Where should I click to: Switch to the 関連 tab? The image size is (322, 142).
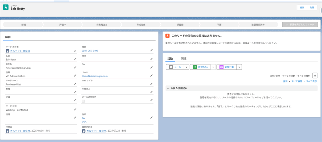(184, 59)
